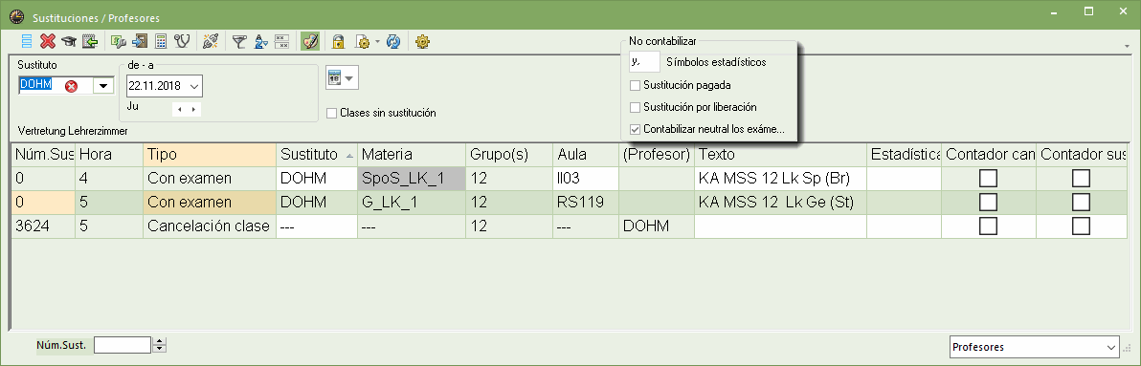
Task: Click the Sustituto text field containing DOHM
Action: (x=56, y=86)
